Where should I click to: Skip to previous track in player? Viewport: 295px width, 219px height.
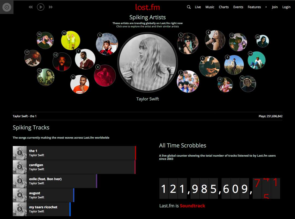(31, 7)
